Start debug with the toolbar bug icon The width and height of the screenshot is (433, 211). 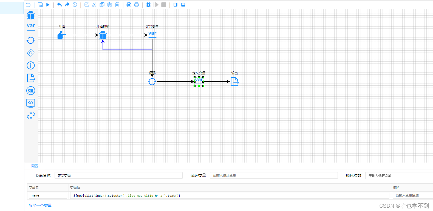click(148, 5)
